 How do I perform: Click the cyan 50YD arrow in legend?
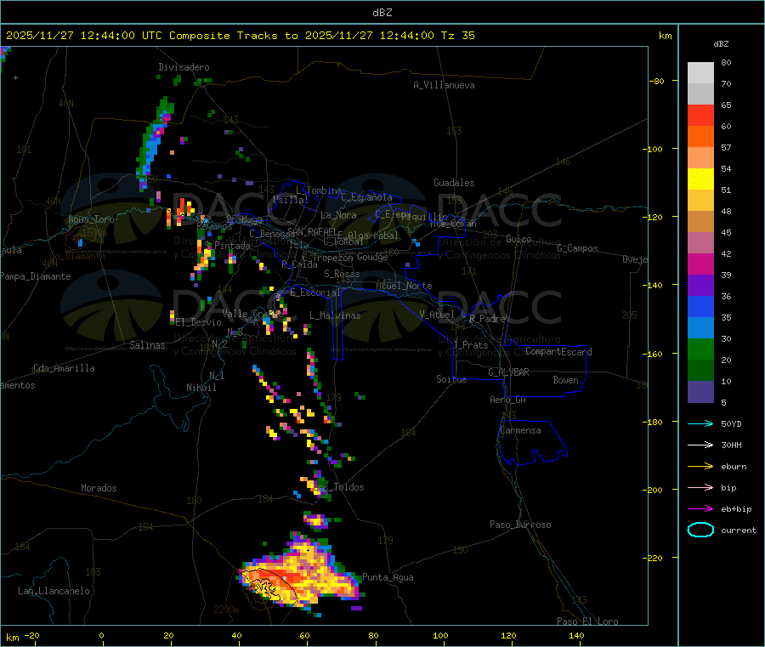[700, 423]
